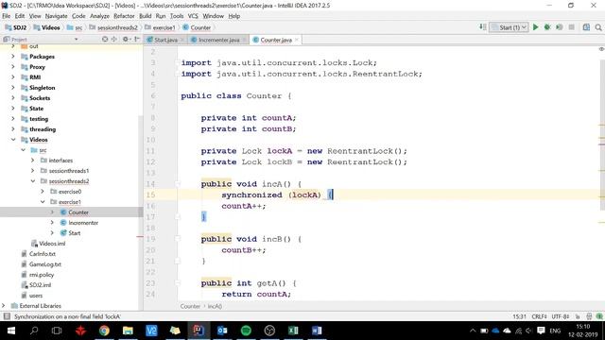Click the make project build icon
Image resolution: width=605 pixels, height=340 pixels.
coord(483,27)
